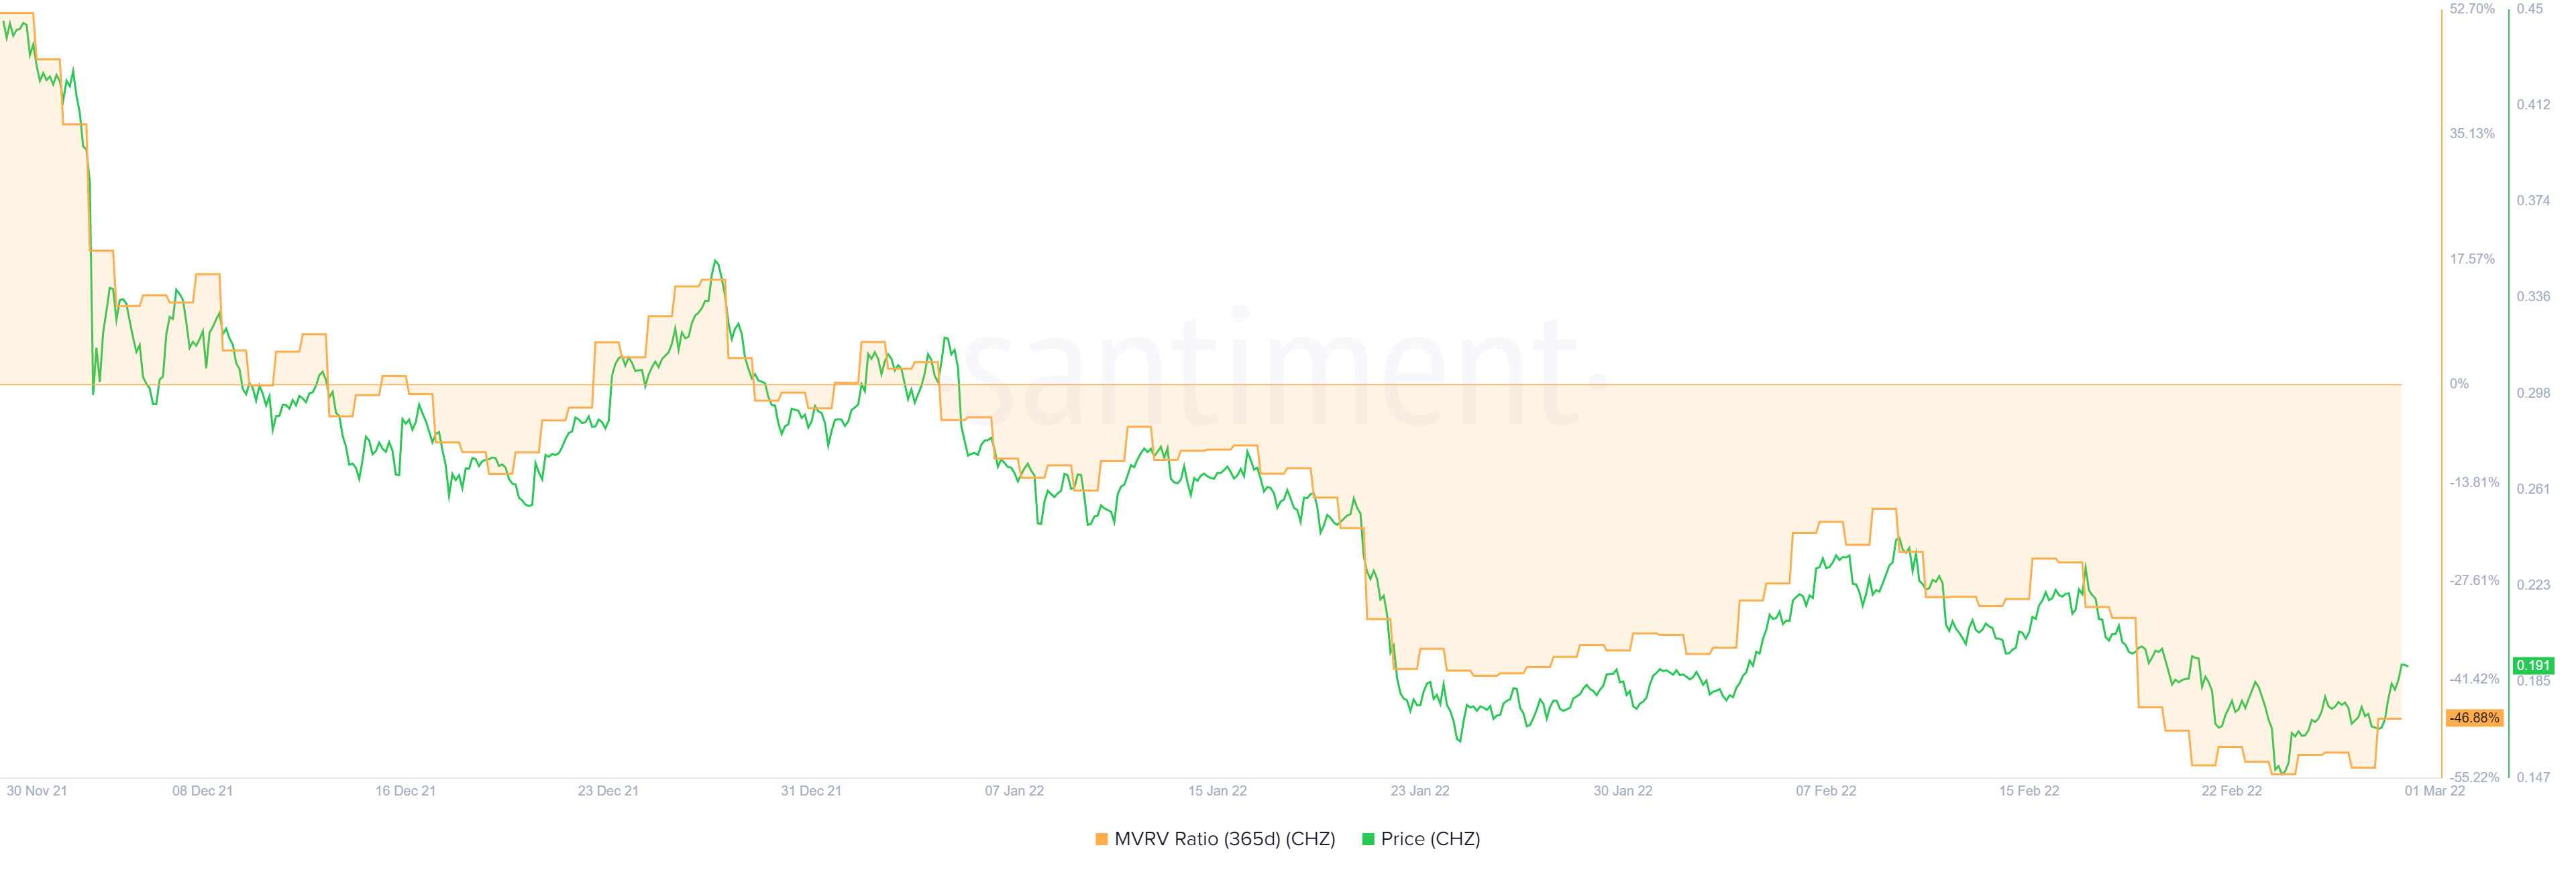Click the 01 Mar 22 axis date
Screen dimensions: 2576x872
[x=2435, y=791]
